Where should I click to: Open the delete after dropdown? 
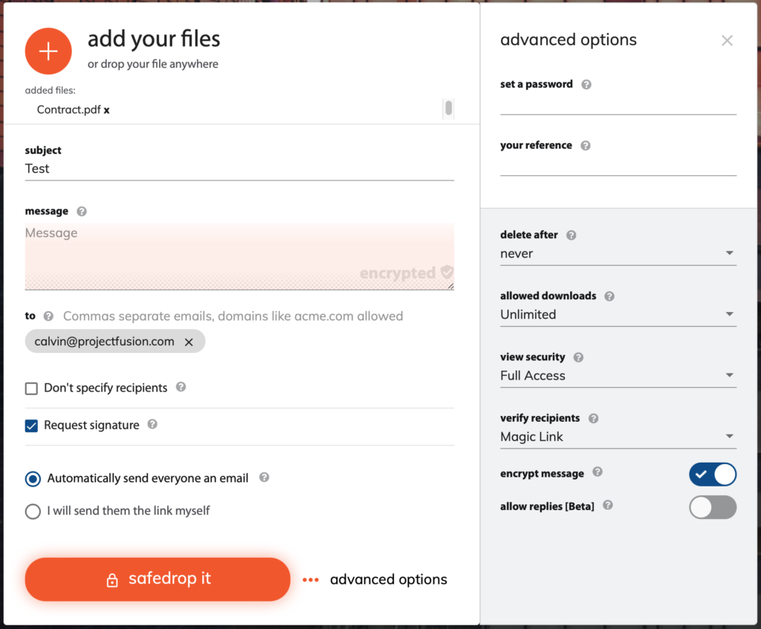[618, 254]
